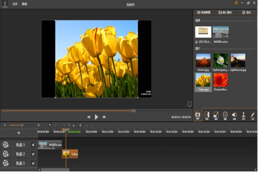Click the record screen button in media panel
Viewport: 258px width, 172px height.
pos(203,12)
